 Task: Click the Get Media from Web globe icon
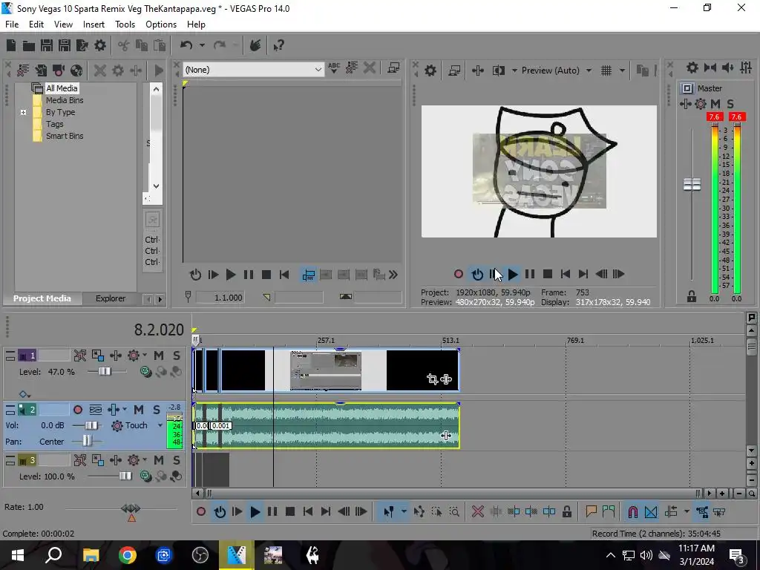[x=76, y=71]
